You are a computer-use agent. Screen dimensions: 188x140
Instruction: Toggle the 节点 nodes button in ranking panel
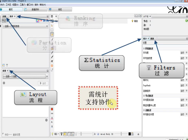(x=4, y=21)
